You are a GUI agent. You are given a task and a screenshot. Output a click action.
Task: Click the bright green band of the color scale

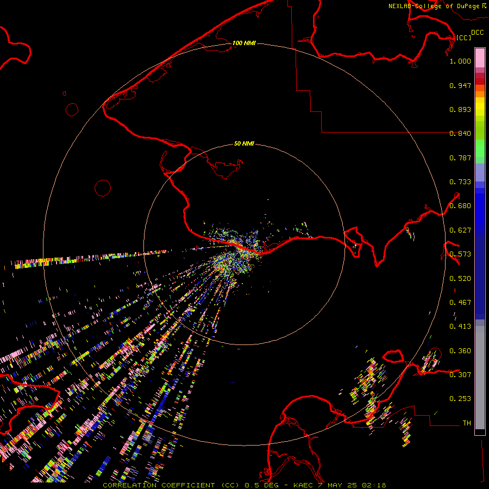click(x=480, y=148)
